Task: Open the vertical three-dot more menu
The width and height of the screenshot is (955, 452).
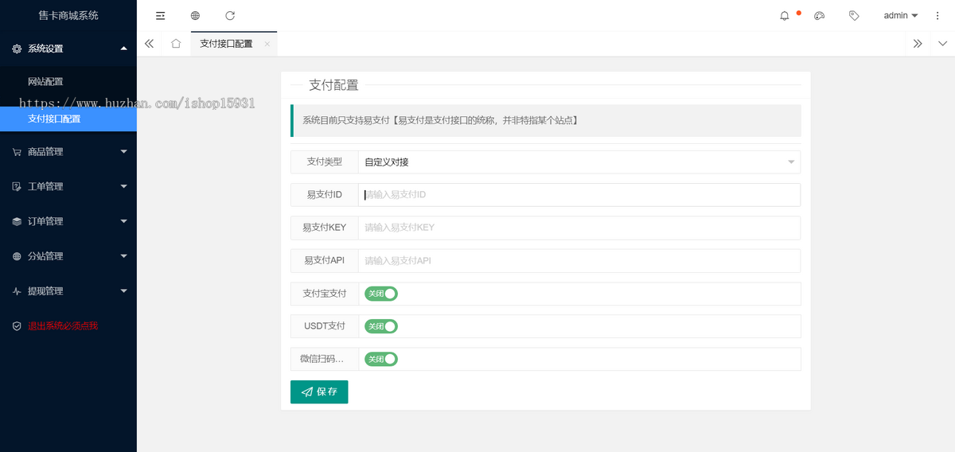Action: (937, 15)
